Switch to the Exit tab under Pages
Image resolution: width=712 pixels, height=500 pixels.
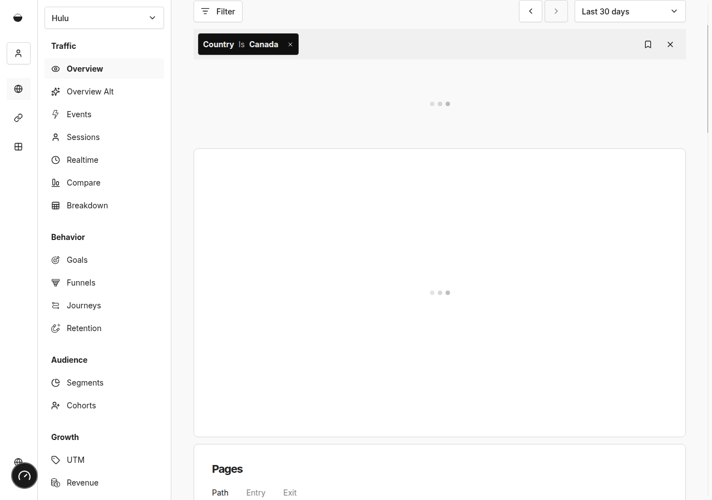289,493
